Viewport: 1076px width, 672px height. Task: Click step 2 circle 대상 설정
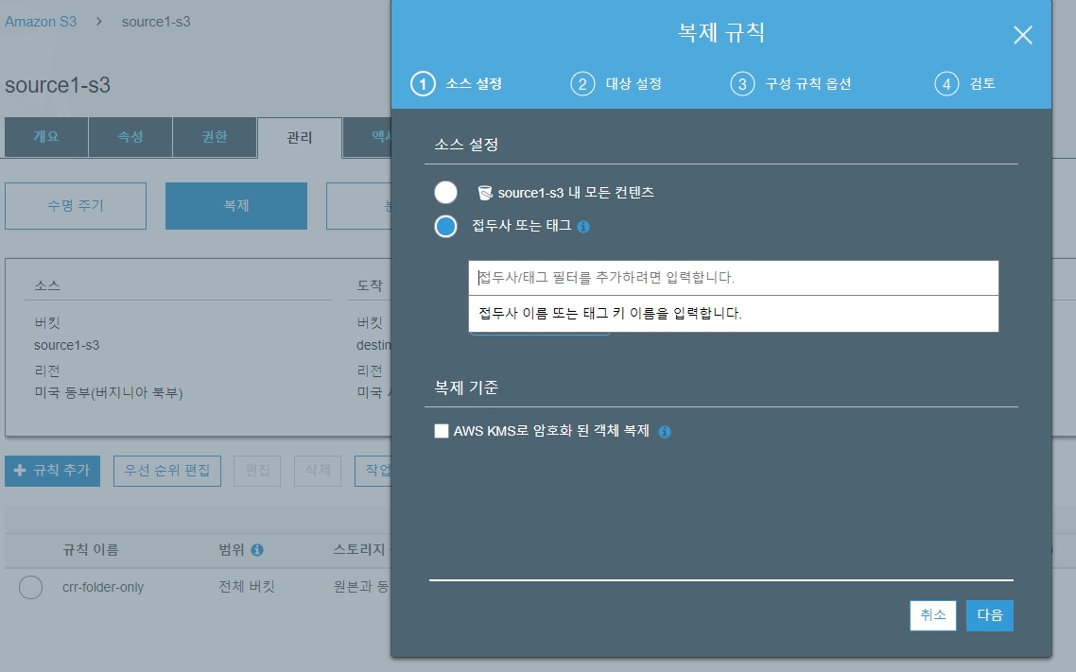[x=582, y=84]
